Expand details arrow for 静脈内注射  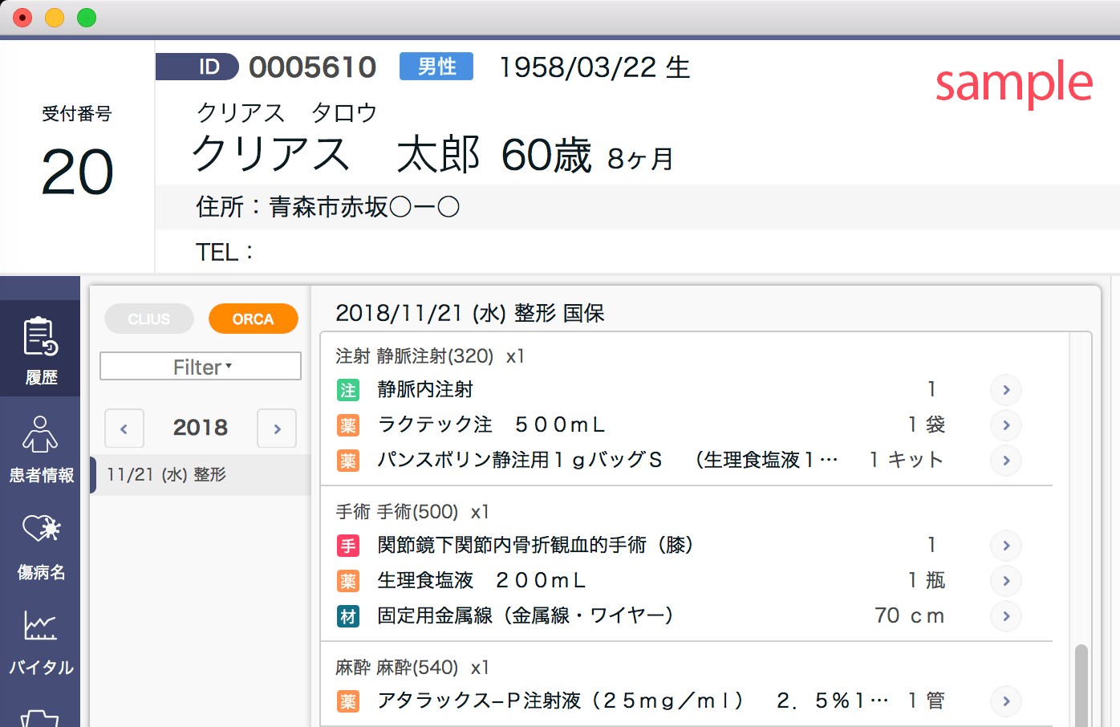(x=1005, y=390)
